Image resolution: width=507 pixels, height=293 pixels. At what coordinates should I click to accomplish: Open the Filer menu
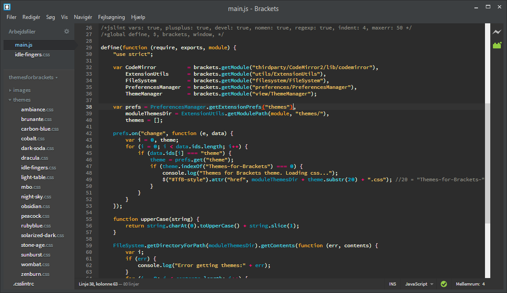point(11,17)
